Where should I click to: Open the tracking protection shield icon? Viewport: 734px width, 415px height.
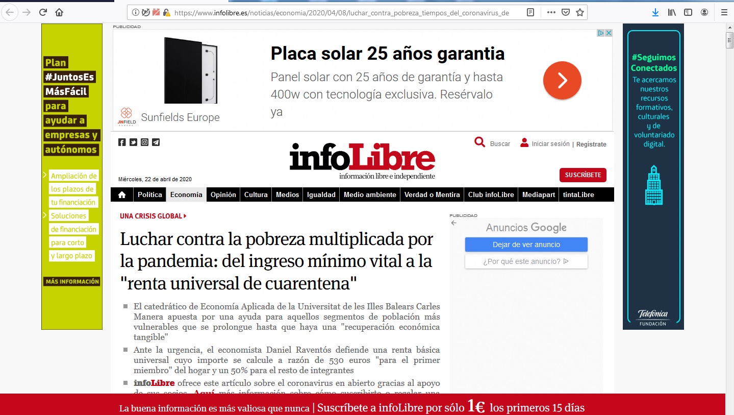pos(145,12)
